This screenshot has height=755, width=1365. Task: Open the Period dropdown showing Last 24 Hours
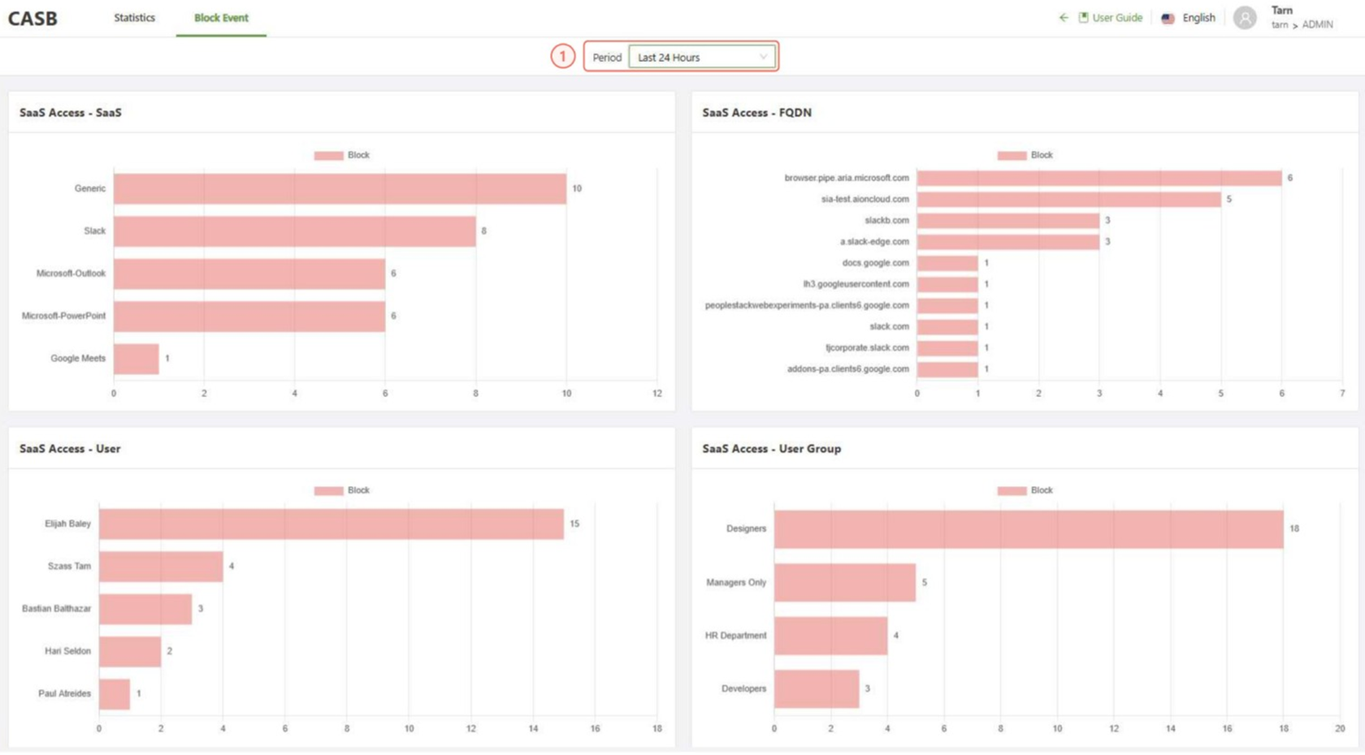coord(702,58)
